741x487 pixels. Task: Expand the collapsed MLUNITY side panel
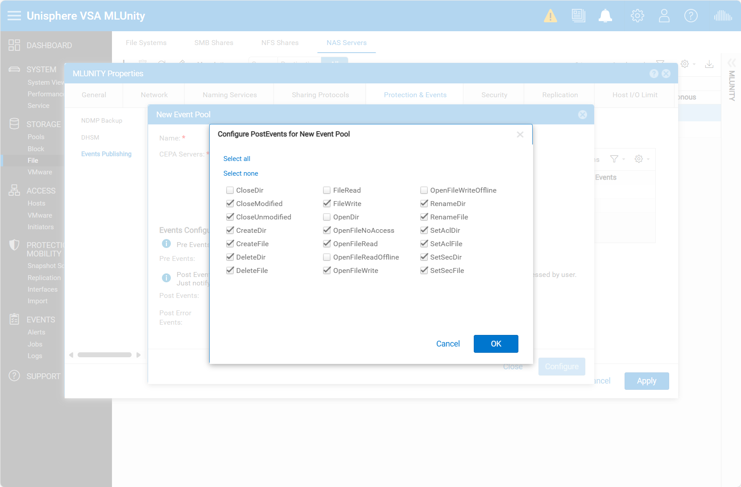click(731, 63)
